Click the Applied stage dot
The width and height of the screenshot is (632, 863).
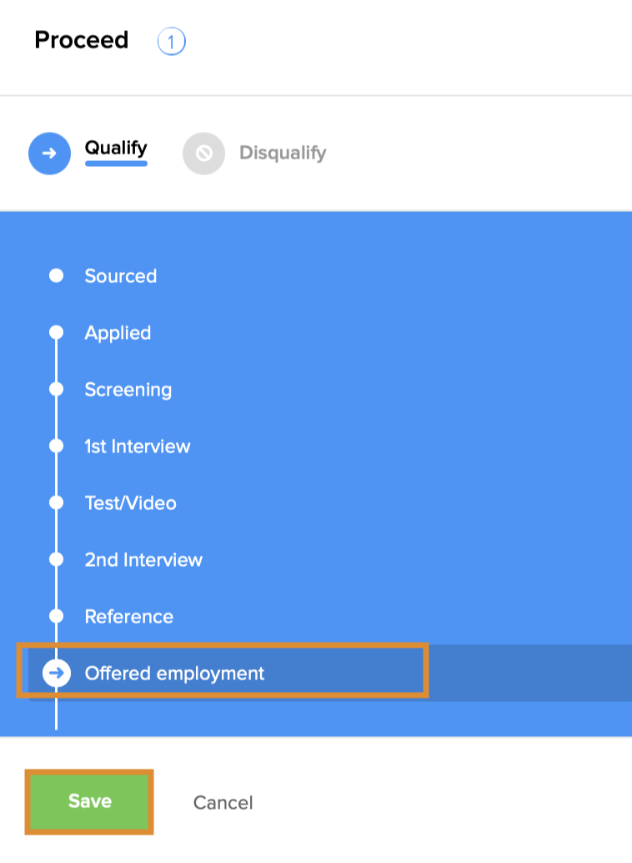click(56, 333)
